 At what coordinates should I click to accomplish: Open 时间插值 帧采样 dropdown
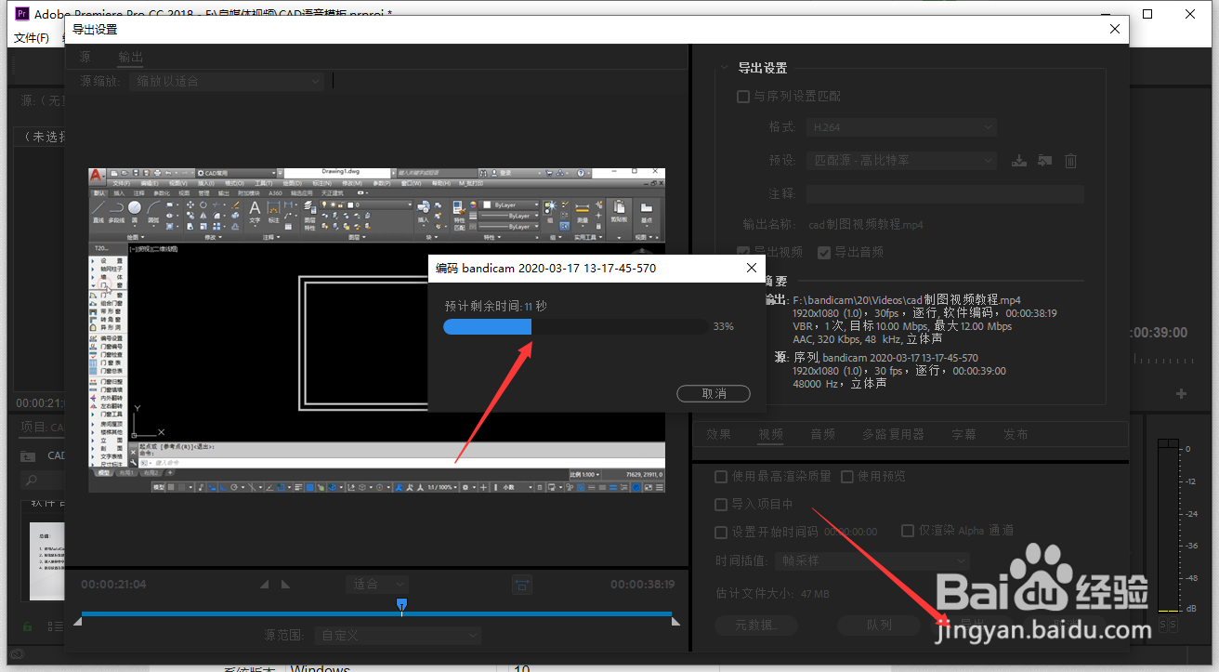tap(872, 561)
